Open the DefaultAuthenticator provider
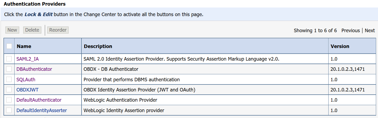 coord(39,100)
